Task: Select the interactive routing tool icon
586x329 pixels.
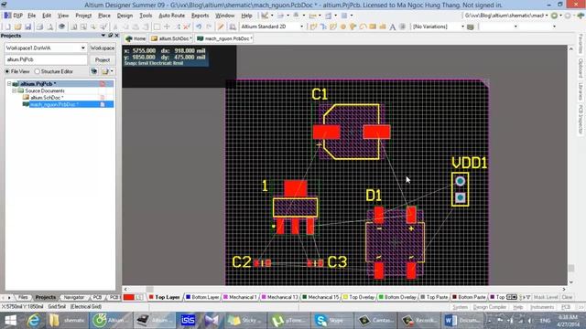Action: pos(313,27)
